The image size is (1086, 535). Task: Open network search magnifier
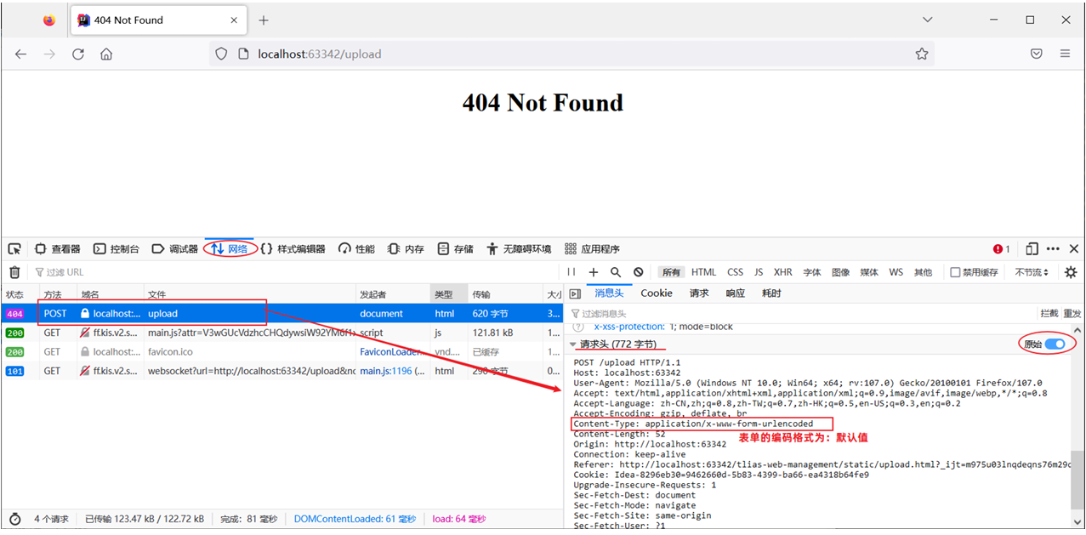(616, 272)
